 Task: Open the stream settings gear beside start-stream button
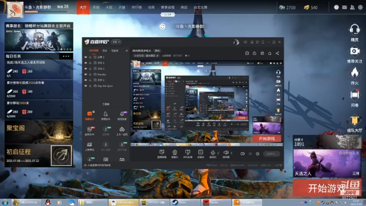(257, 154)
